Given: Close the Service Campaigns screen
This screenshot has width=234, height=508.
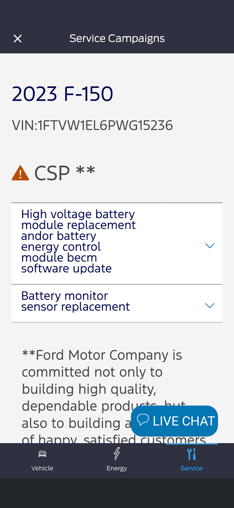Looking at the screenshot, I should (x=18, y=38).
